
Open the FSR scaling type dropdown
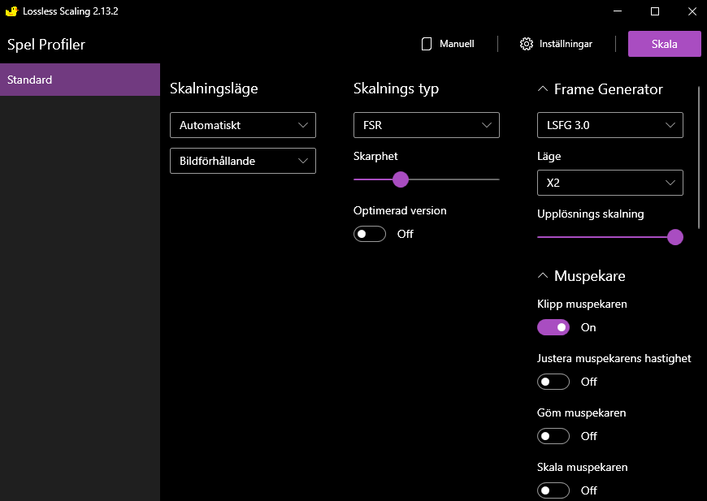click(427, 125)
